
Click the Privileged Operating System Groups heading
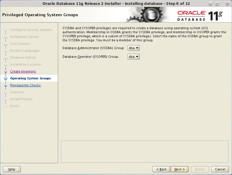click(x=40, y=15)
